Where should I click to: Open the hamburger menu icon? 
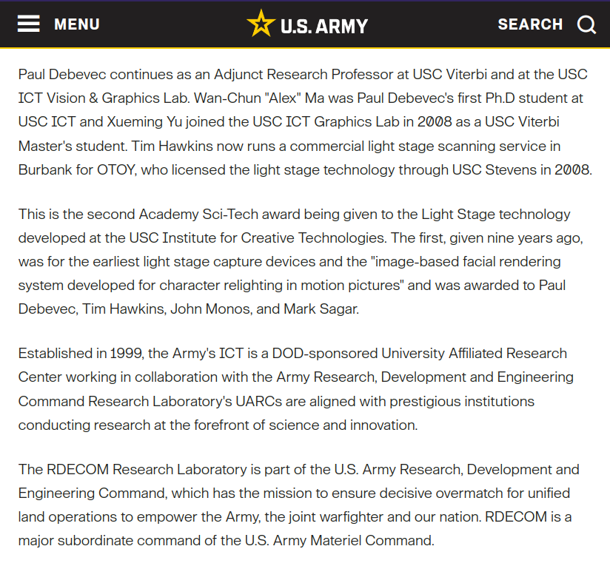[28, 24]
